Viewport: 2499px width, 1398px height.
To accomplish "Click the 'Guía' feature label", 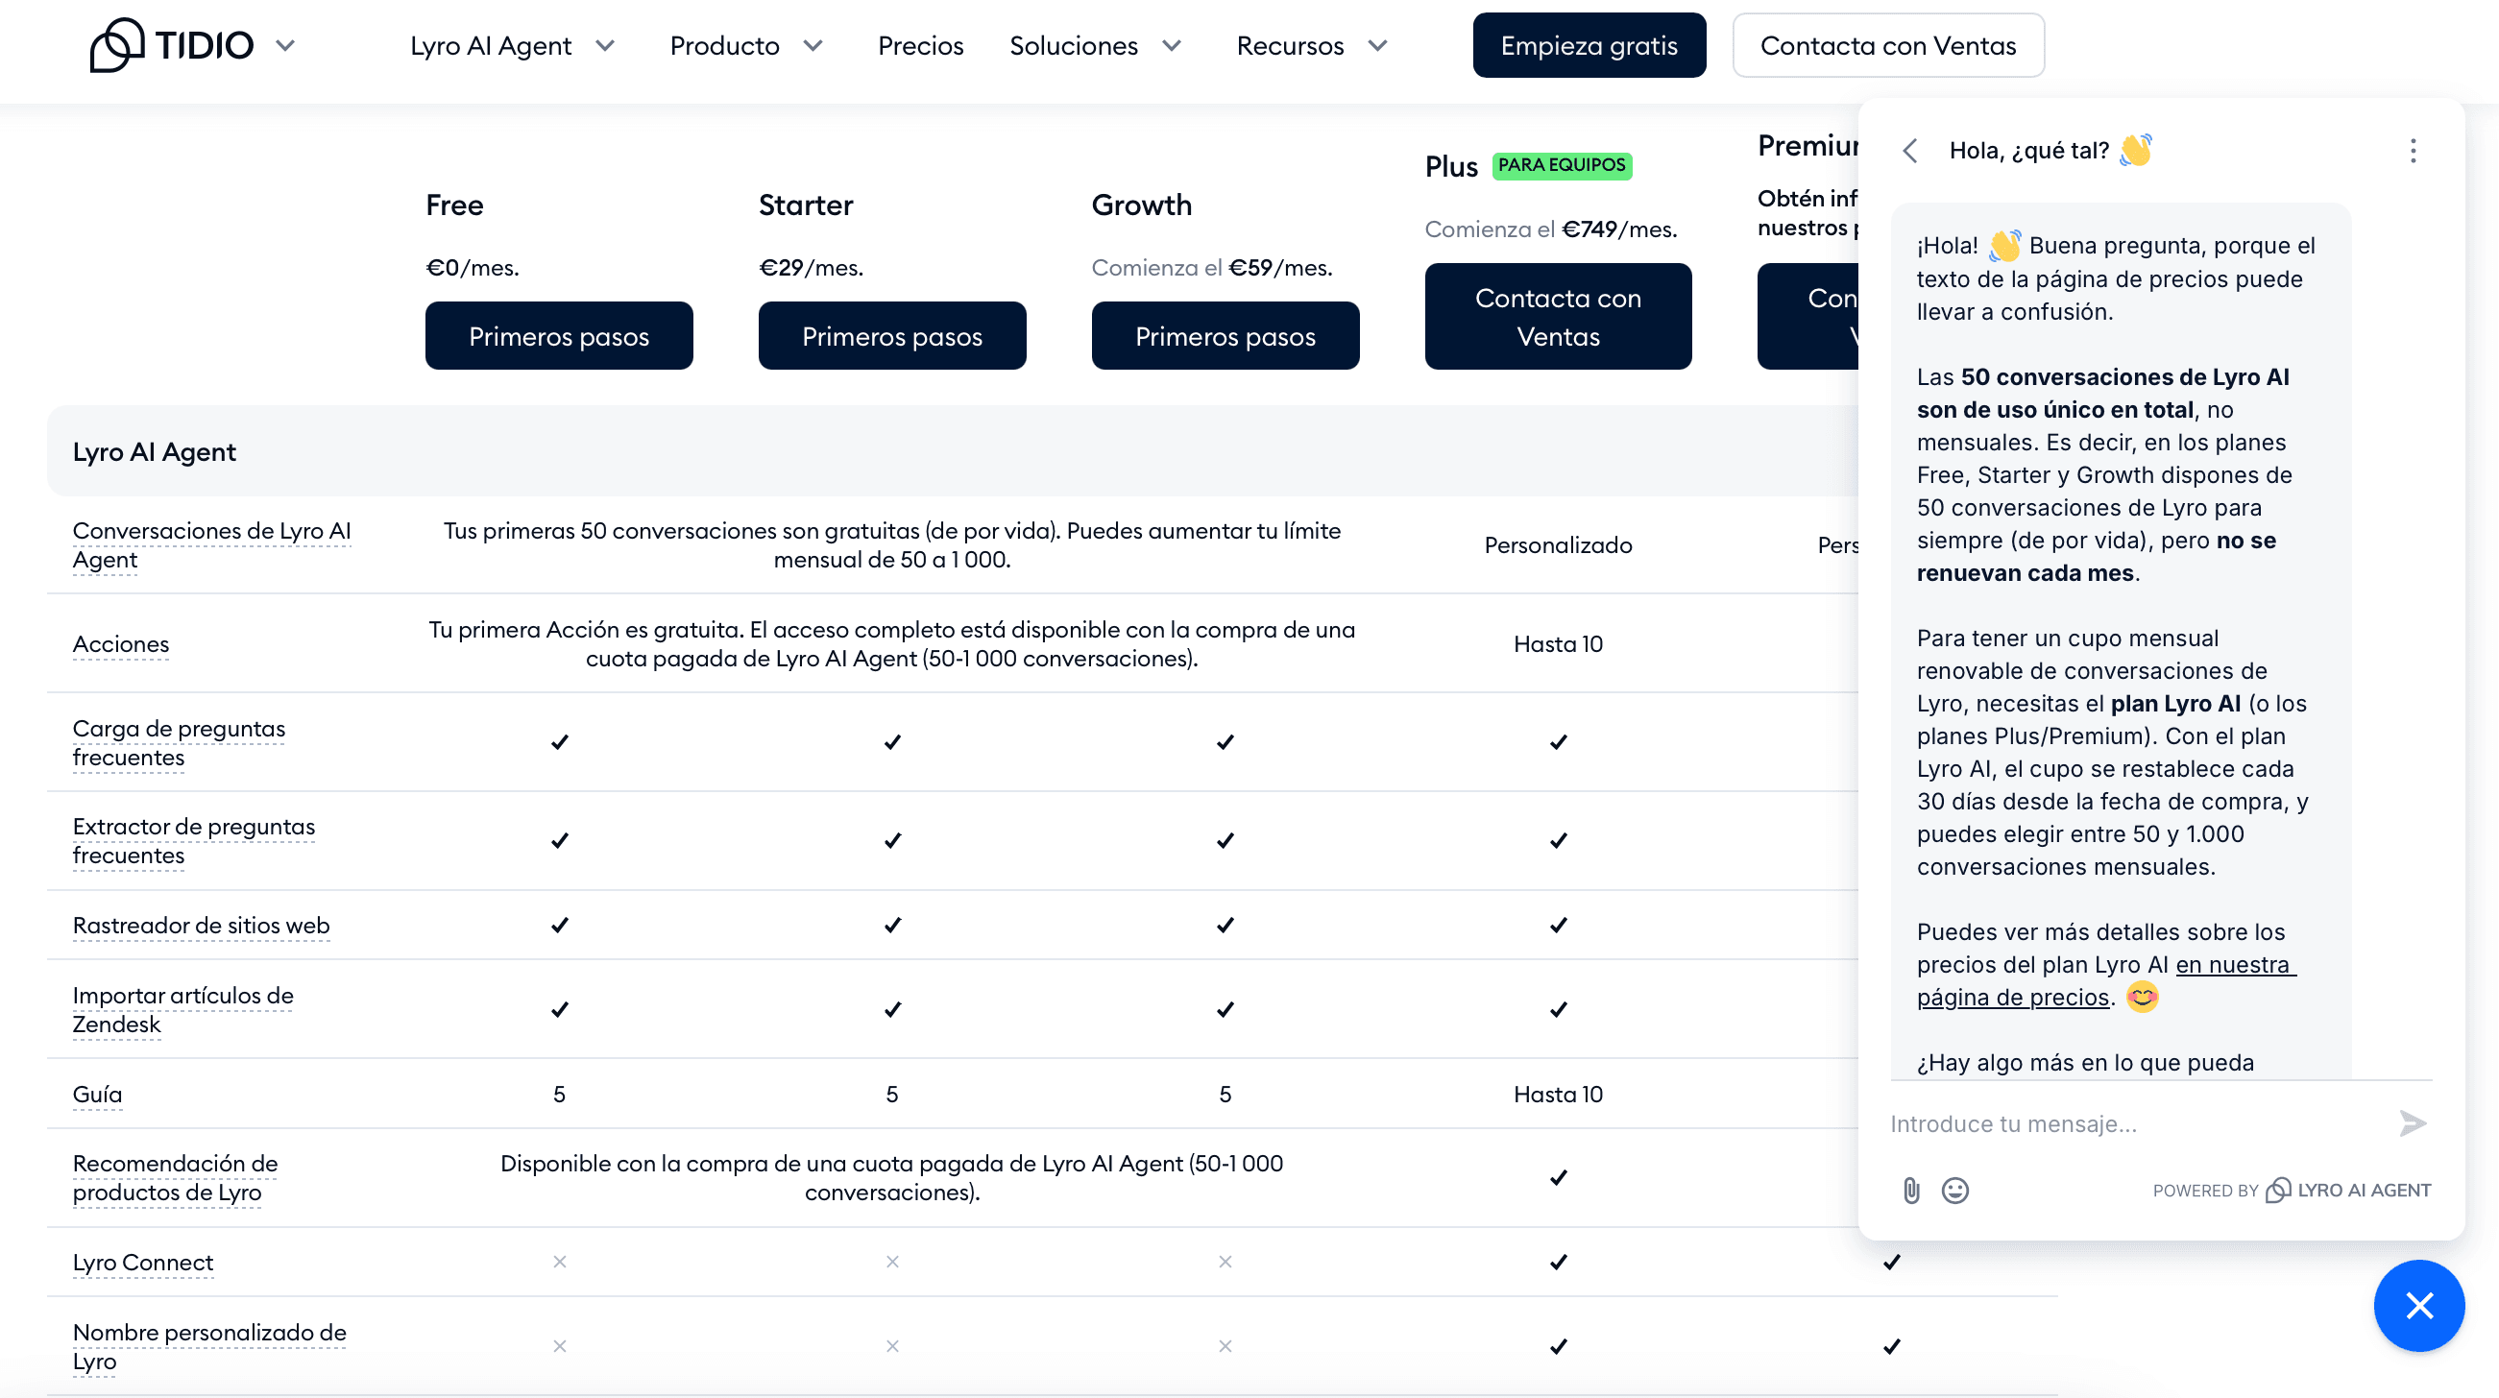I will [97, 1094].
